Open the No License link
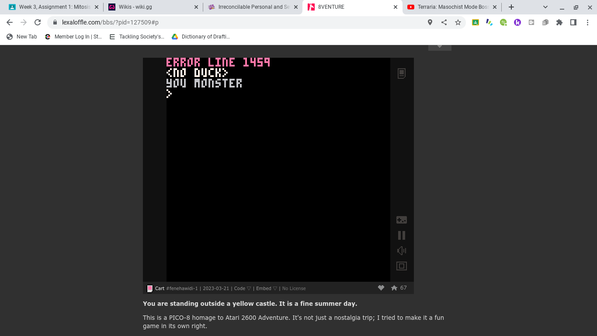The height and width of the screenshot is (336, 597). (x=294, y=288)
